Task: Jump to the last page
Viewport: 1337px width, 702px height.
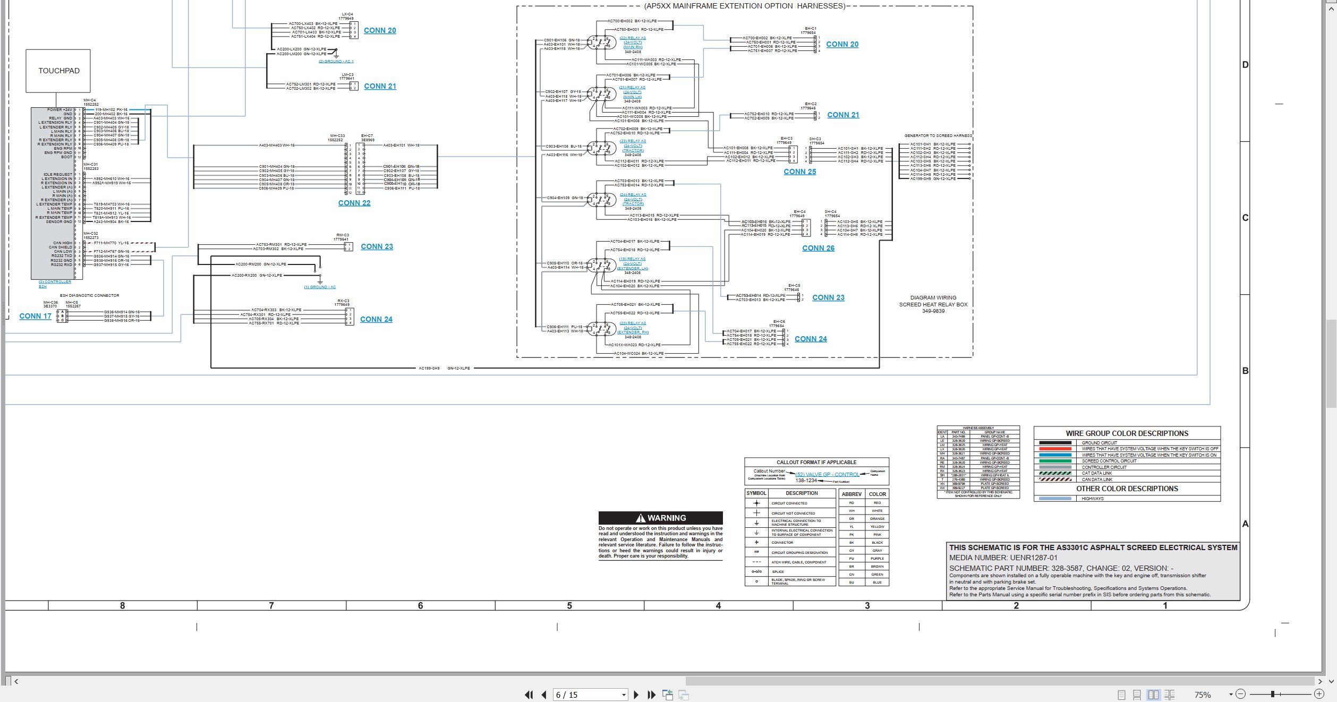Action: [x=652, y=695]
